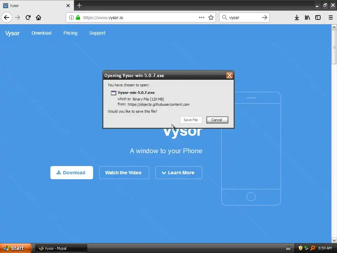The height and width of the screenshot is (253, 337).
Task: Click the vertical scrollbar thumb
Action: click(x=334, y=47)
